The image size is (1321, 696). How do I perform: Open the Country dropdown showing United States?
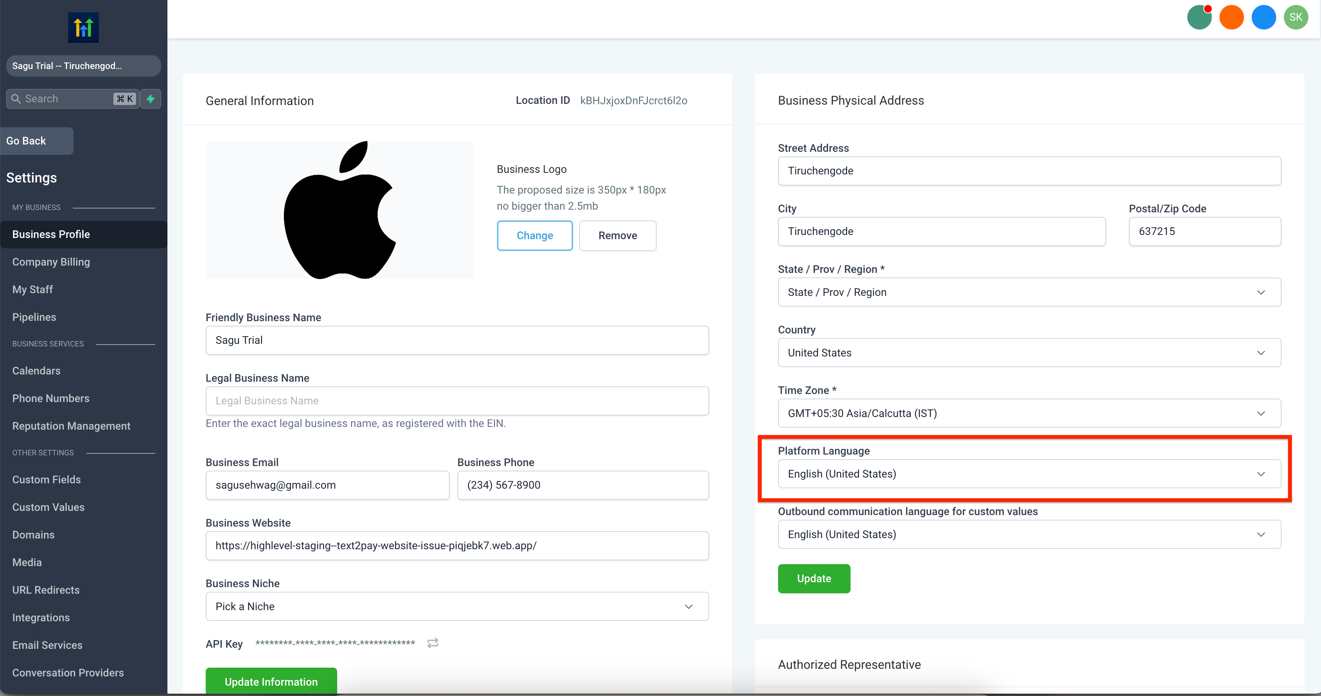(x=1029, y=352)
